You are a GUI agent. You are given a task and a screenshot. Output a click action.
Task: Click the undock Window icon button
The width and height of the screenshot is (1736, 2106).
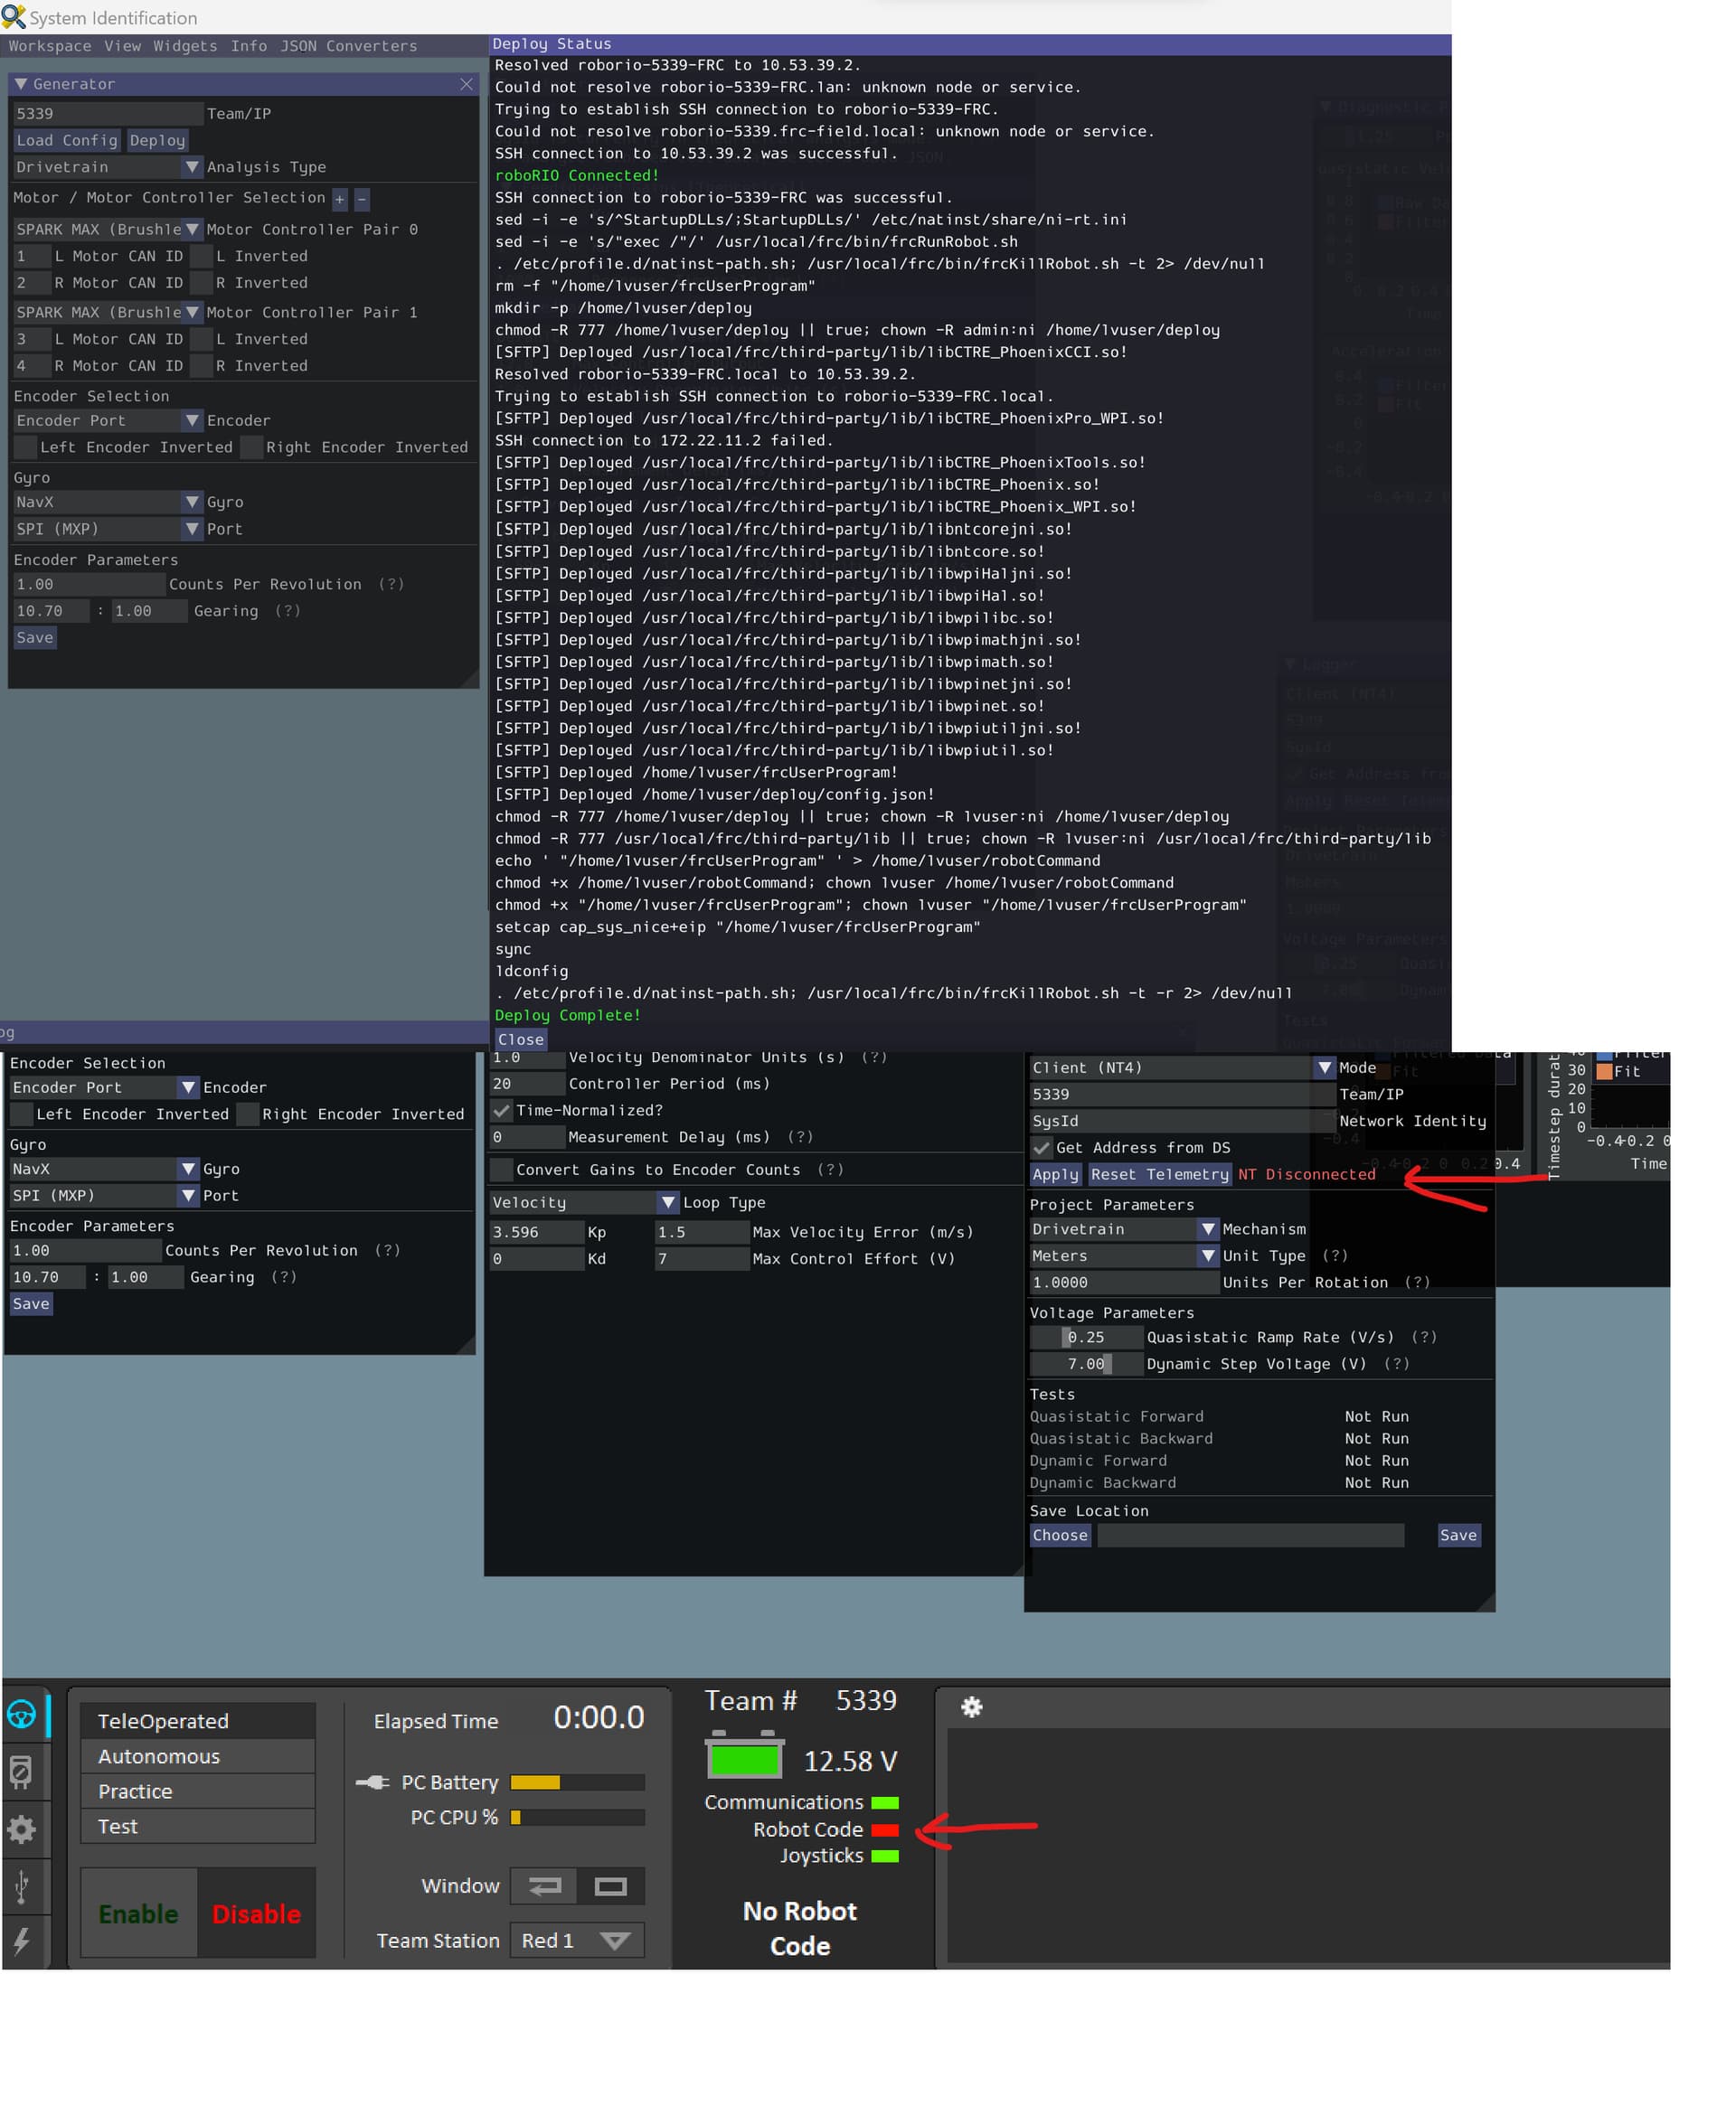click(544, 1886)
